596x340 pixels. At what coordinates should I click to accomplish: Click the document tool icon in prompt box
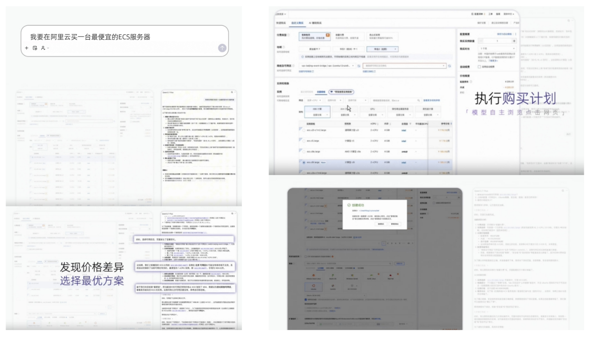coord(35,48)
